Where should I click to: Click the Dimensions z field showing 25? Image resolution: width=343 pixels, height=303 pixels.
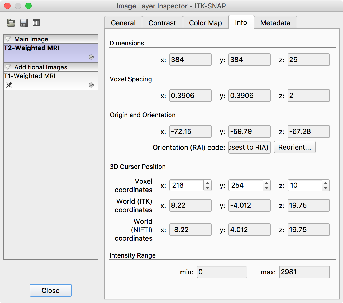click(x=309, y=60)
